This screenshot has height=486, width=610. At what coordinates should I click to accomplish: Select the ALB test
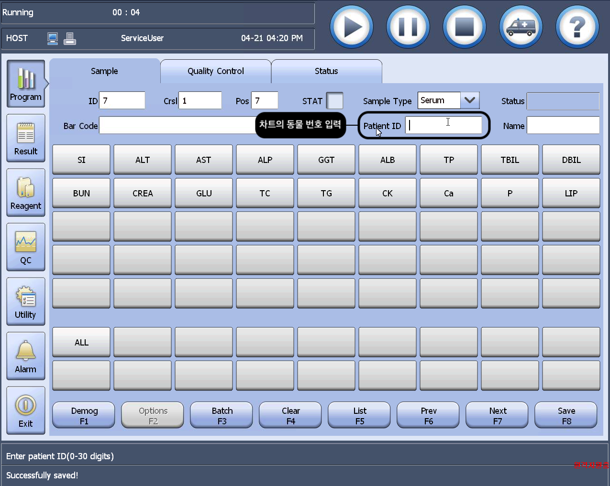388,160
